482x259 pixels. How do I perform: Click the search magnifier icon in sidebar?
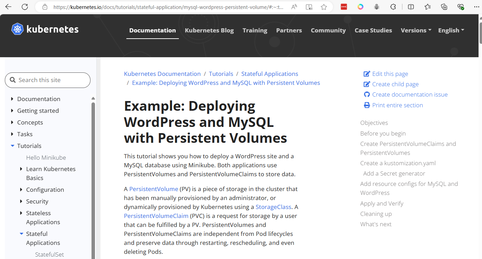pos(13,80)
